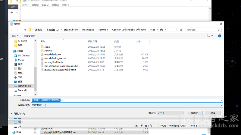
Task: Open the 格式(O) menu in Notepad
Action: coord(45,5)
